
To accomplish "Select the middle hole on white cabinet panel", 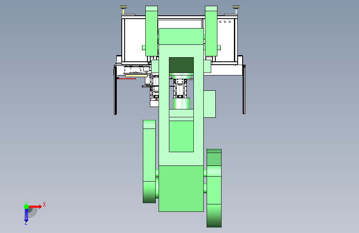I will click(x=225, y=22).
